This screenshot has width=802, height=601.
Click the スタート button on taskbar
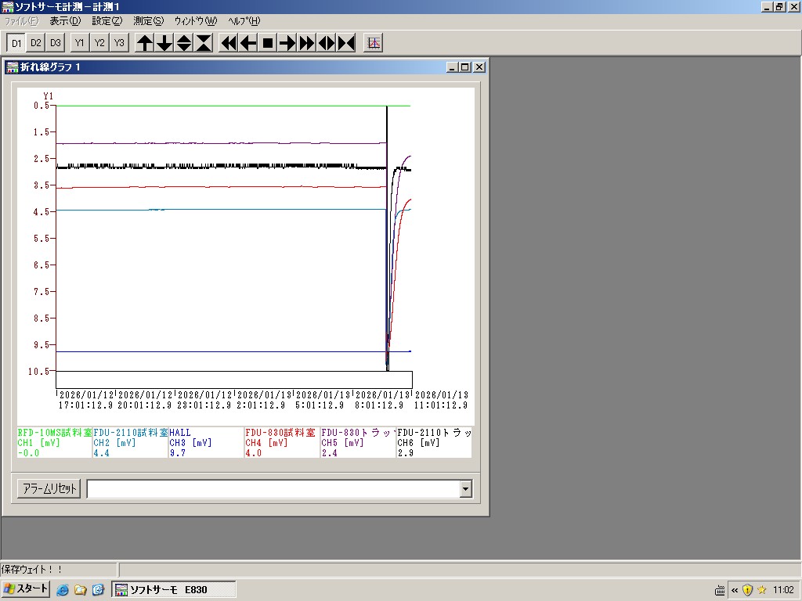coord(26,589)
